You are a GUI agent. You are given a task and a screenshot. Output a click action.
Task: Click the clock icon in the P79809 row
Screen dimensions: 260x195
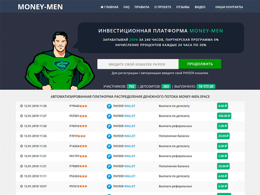pos(22,166)
